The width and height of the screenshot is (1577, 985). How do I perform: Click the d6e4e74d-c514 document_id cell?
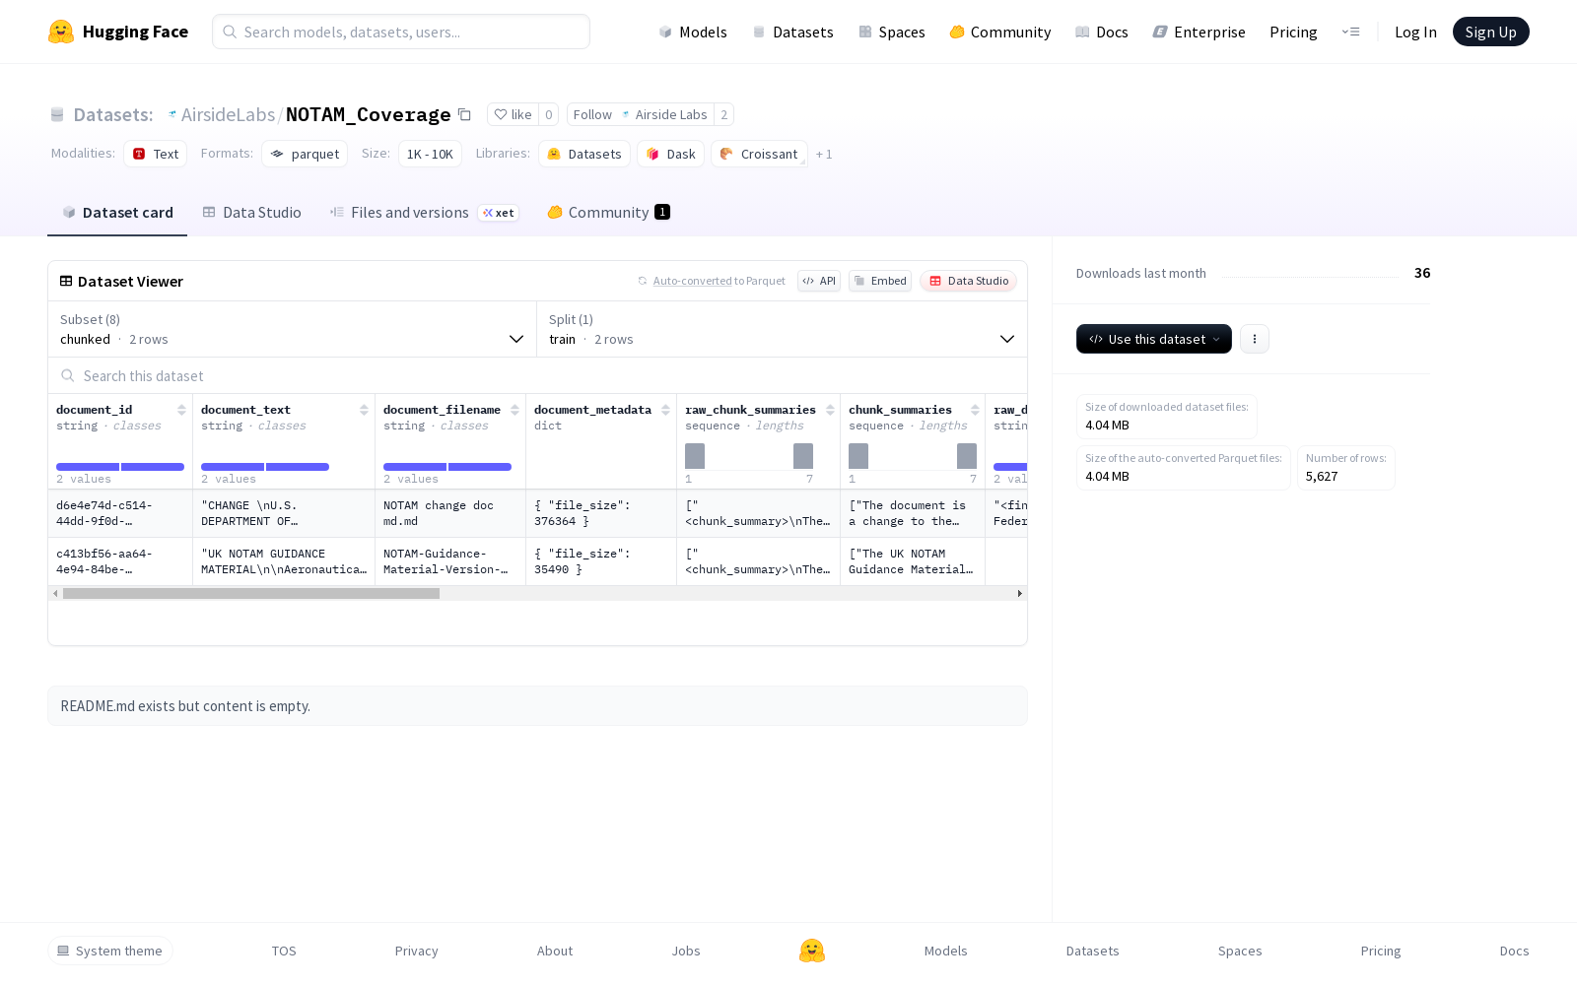click(x=120, y=513)
